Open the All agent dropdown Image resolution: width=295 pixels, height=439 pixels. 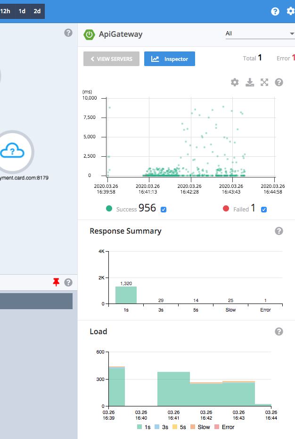click(x=260, y=34)
